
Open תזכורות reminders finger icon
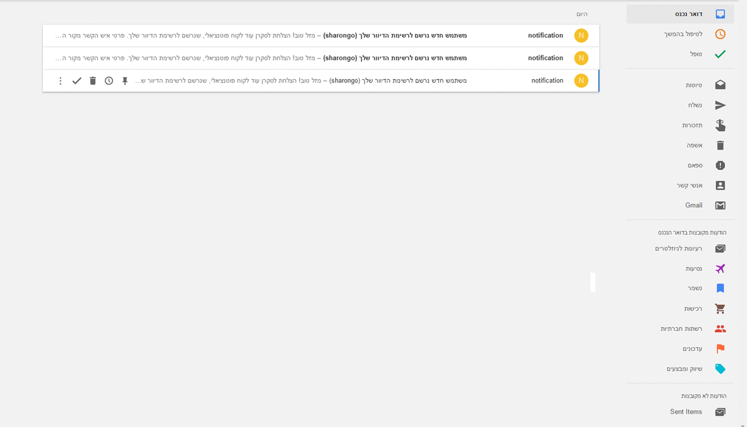720,125
